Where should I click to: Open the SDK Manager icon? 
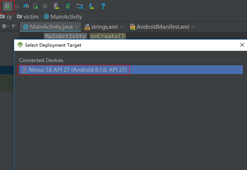(91, 6)
